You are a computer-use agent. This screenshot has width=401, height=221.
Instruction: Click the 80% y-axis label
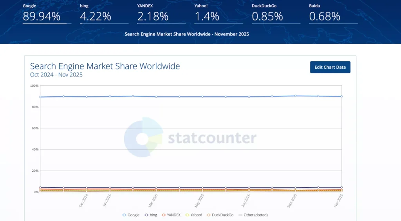click(x=35, y=107)
